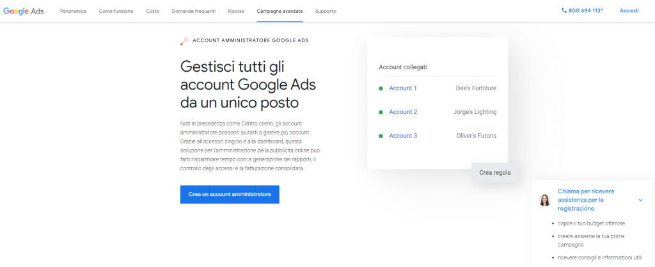Click ACCOUNT AMMINISTRATORE GOOGLE ADS label

(x=251, y=40)
